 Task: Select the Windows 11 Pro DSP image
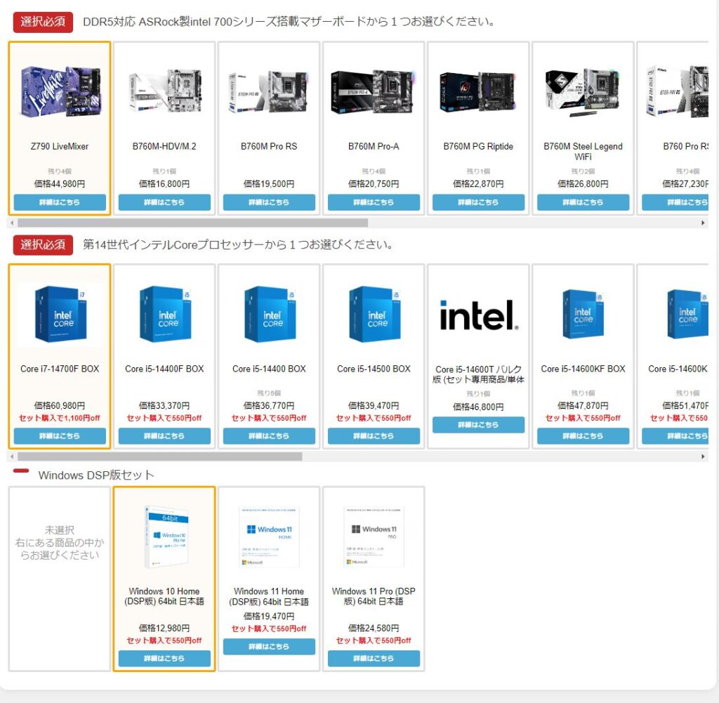(x=374, y=537)
